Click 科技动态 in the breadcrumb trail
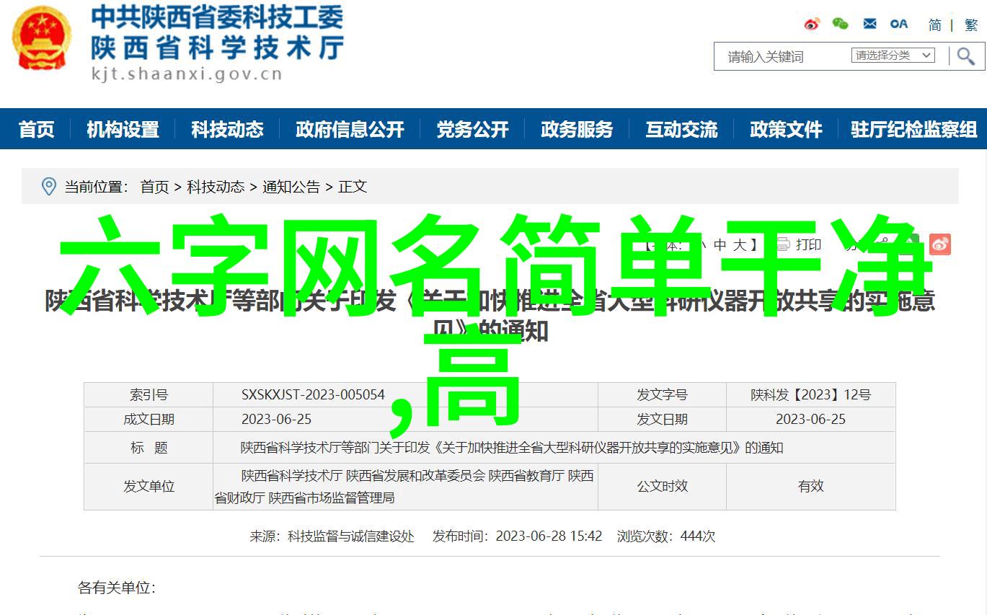The width and height of the screenshot is (987, 615). coord(216,187)
